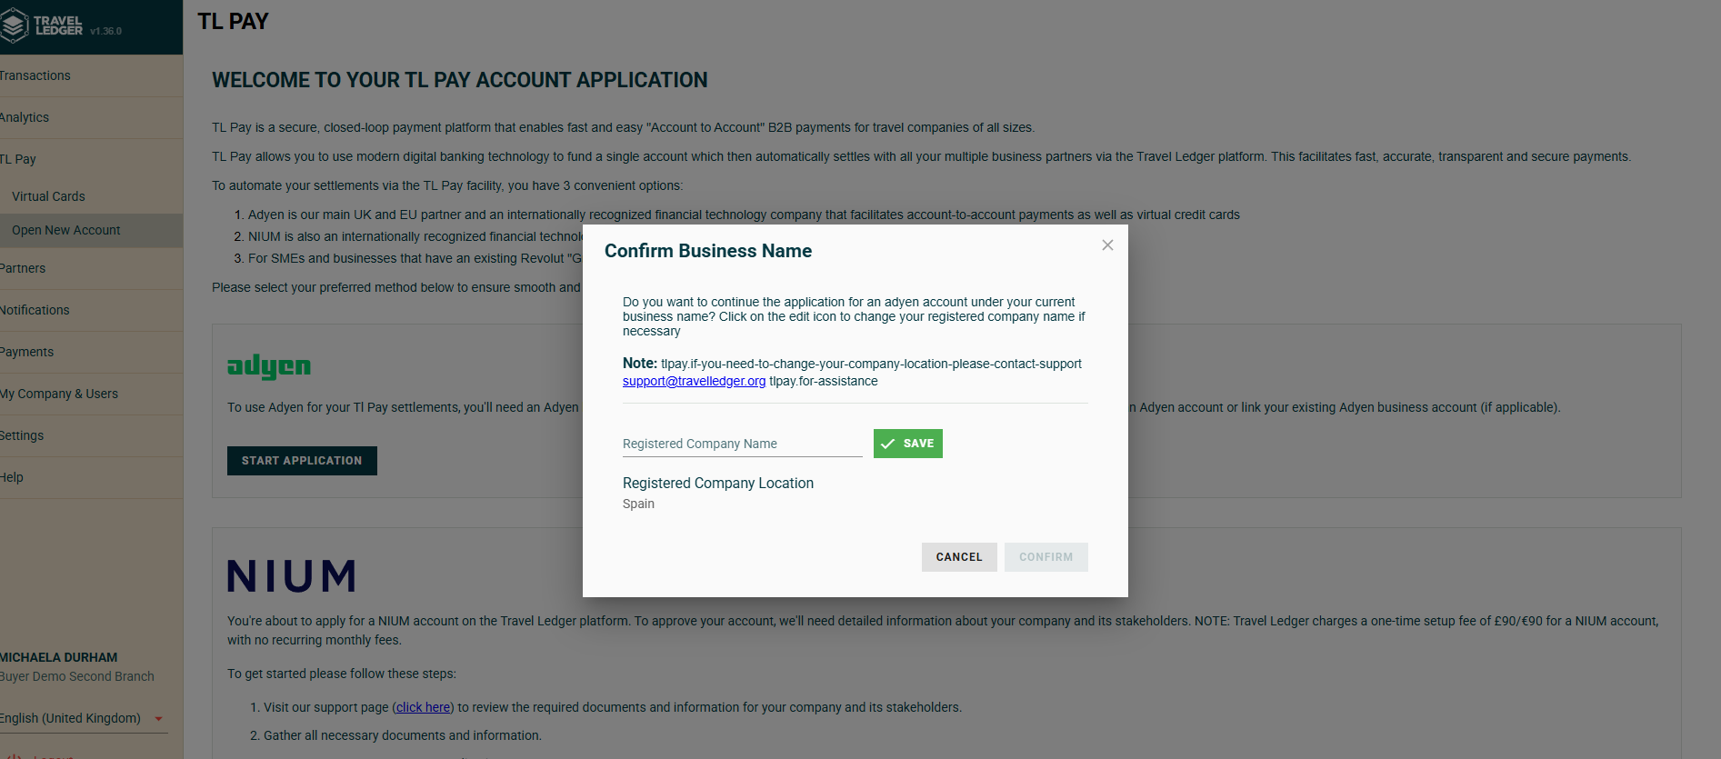Click the Travel Ledger logo
Image resolution: width=1721 pixels, height=759 pixels.
[x=44, y=26]
